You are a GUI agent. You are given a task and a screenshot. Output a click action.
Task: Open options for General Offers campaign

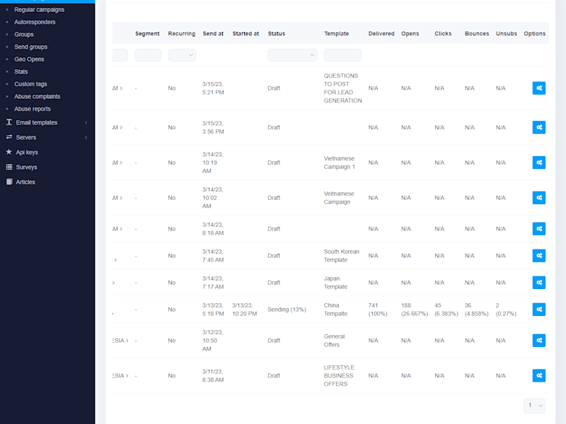tap(538, 341)
